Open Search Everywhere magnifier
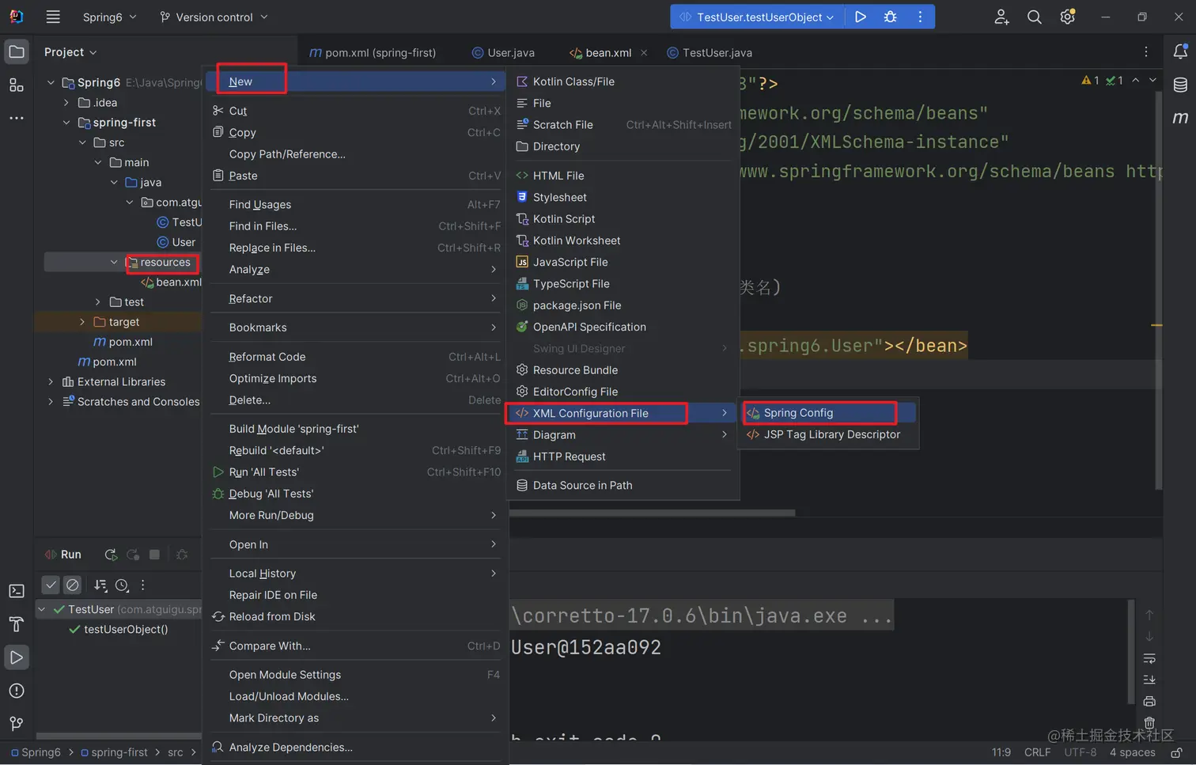Viewport: 1196px width, 765px height. [1034, 17]
